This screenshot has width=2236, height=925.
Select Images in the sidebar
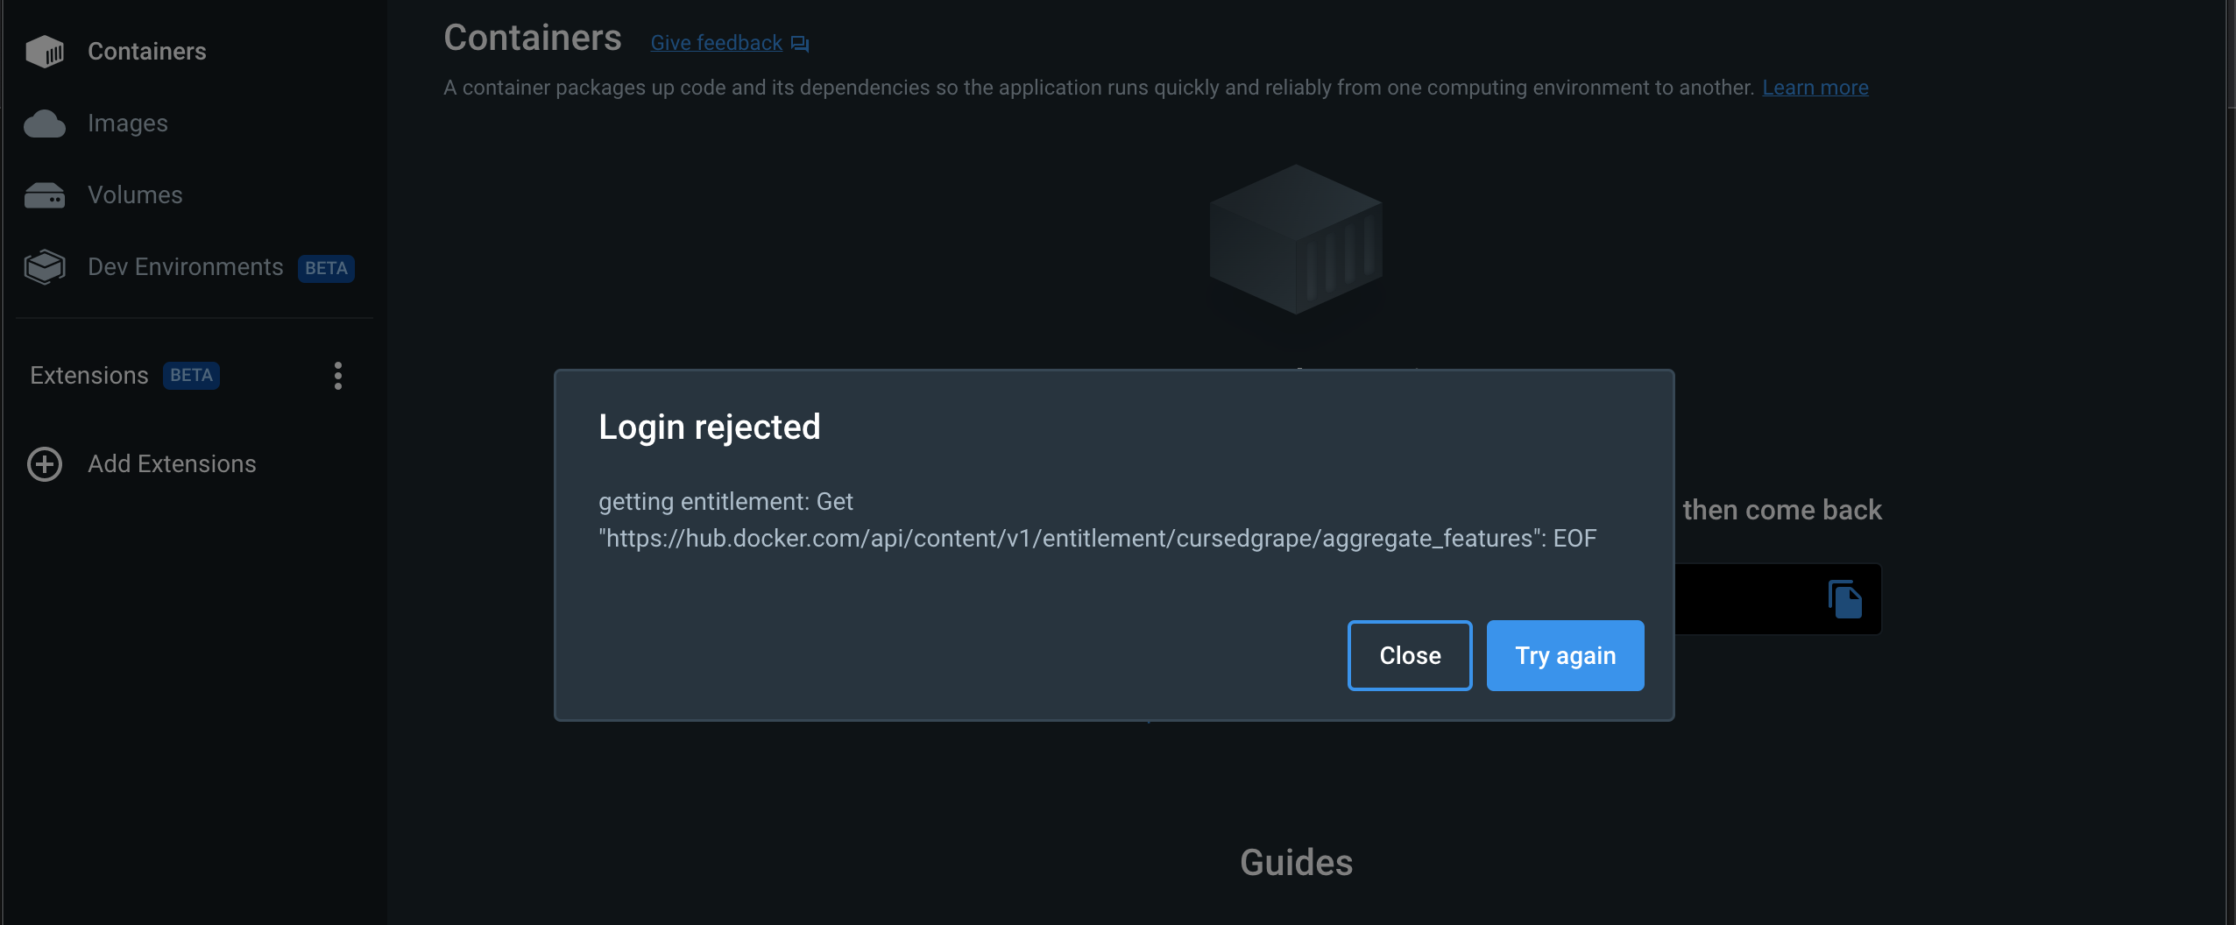(128, 124)
